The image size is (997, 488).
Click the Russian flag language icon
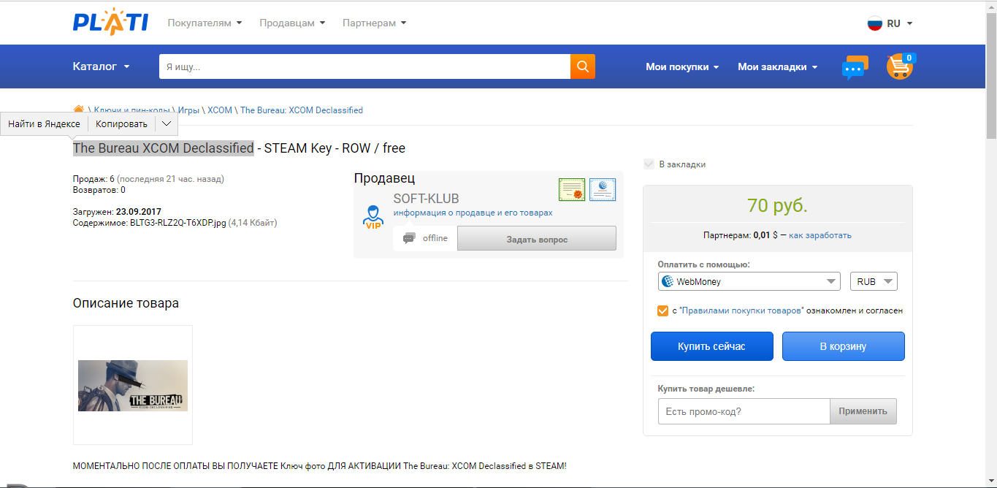(874, 23)
